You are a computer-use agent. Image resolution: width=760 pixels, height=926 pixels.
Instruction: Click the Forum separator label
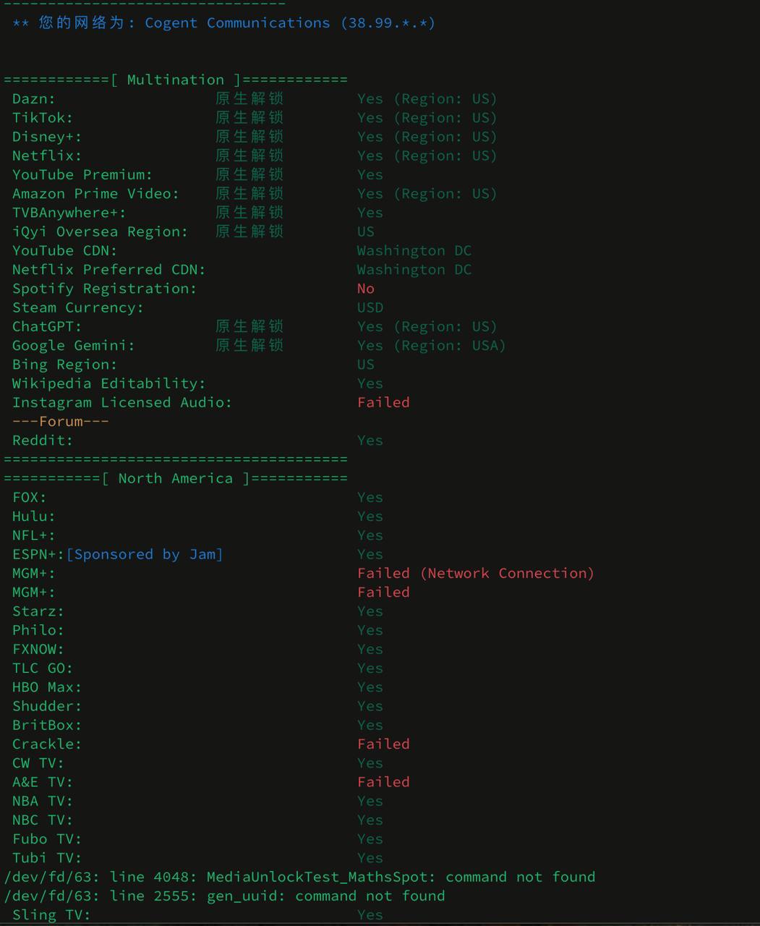61,421
